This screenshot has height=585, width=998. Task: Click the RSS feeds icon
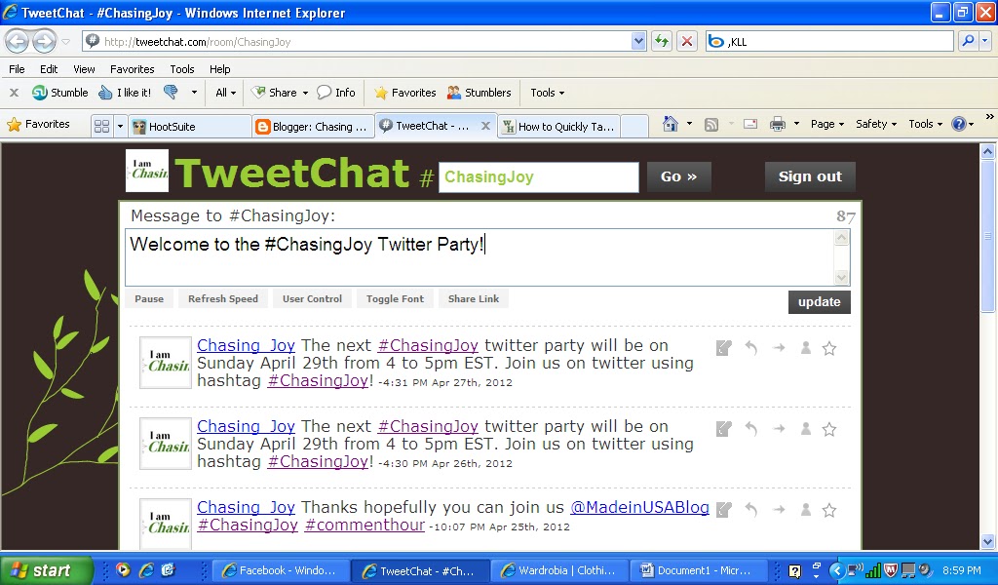click(711, 124)
